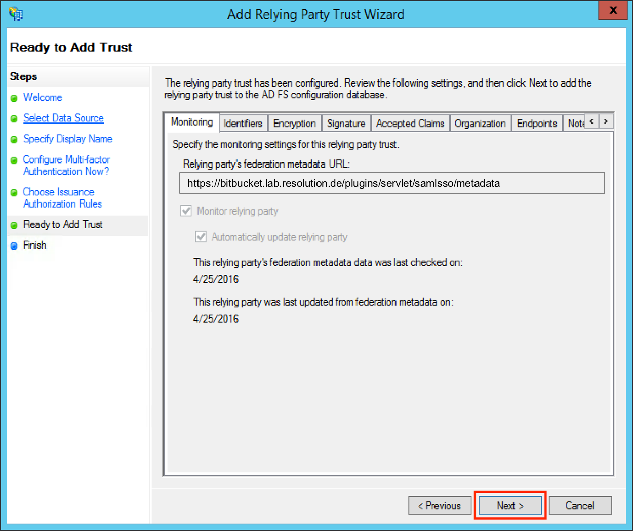
Task: Click the green bullet beside Welcome step
Action: [14, 98]
